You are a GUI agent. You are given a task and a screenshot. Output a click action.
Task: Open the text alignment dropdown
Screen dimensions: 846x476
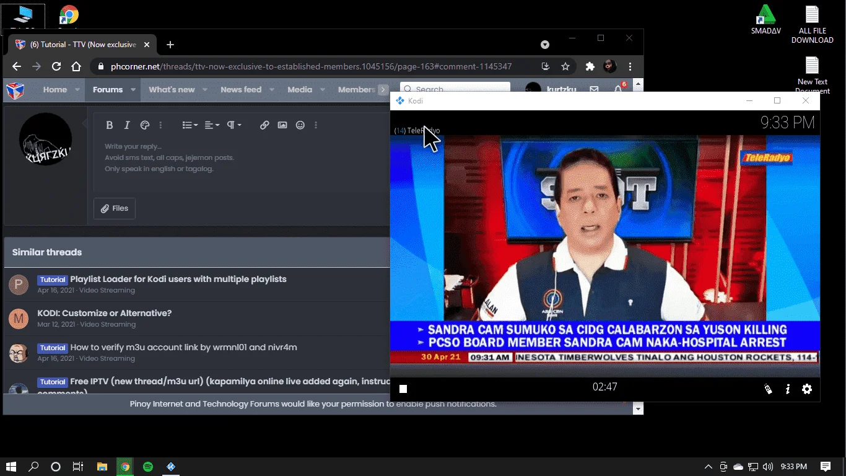(x=212, y=125)
